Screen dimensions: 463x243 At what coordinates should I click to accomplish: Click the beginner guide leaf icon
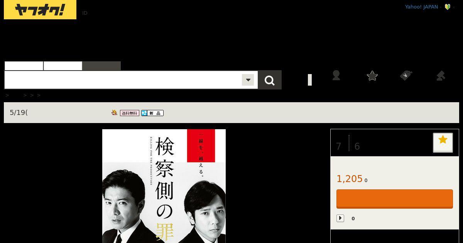click(x=448, y=7)
